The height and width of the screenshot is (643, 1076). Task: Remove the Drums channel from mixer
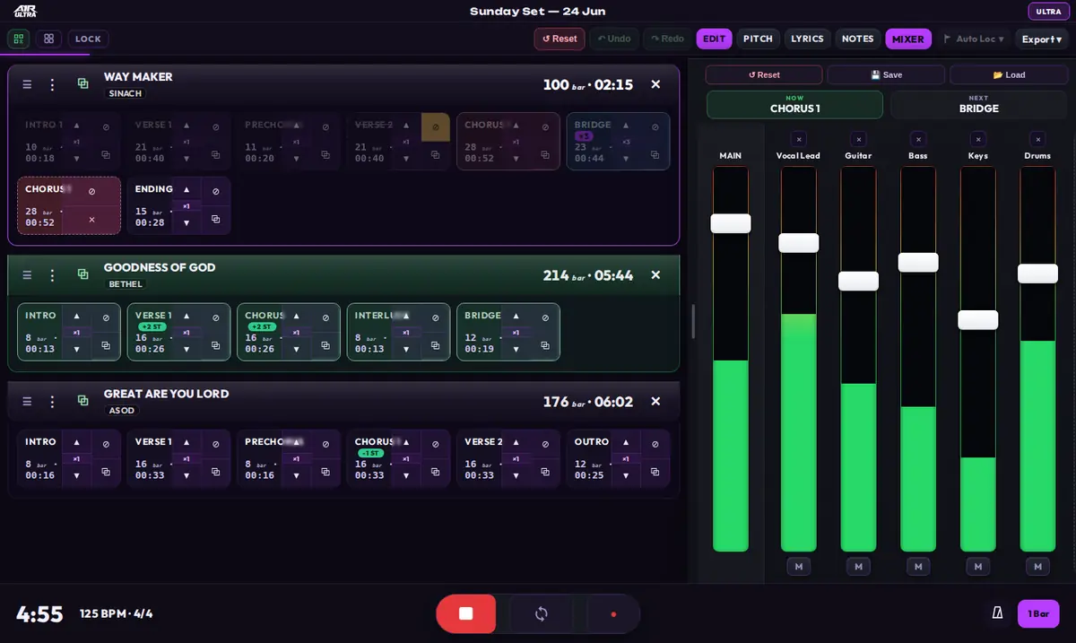1037,139
